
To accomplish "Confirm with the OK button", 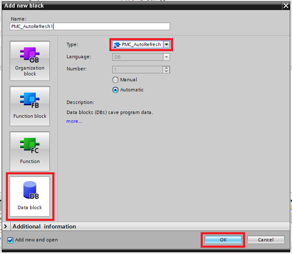I will 223,240.
